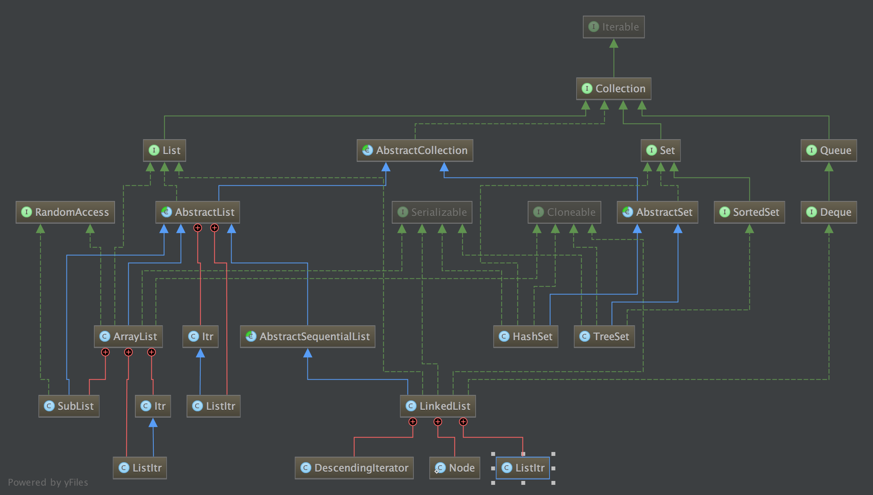Select the Itr inner class of AbstractList
873x495 pixels.
click(200, 337)
